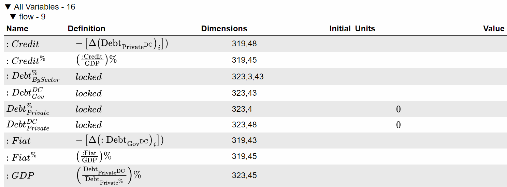Select the :Debt%BySector variable name
The image size is (507, 187).
pyautogui.click(x=33, y=77)
